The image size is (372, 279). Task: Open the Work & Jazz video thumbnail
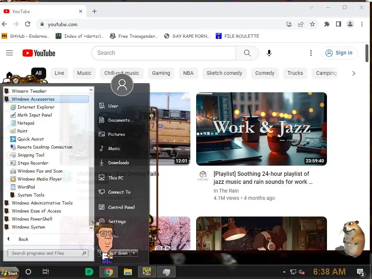pos(262,129)
